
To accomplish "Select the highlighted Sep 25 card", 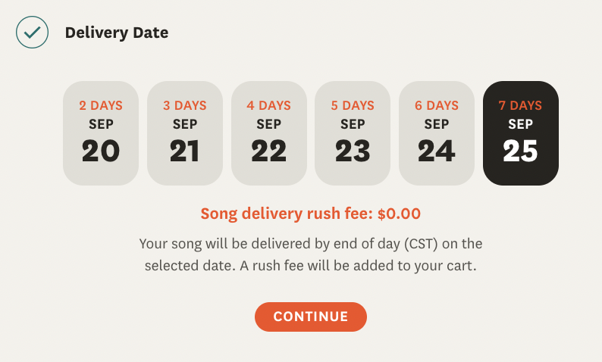I will [521, 133].
